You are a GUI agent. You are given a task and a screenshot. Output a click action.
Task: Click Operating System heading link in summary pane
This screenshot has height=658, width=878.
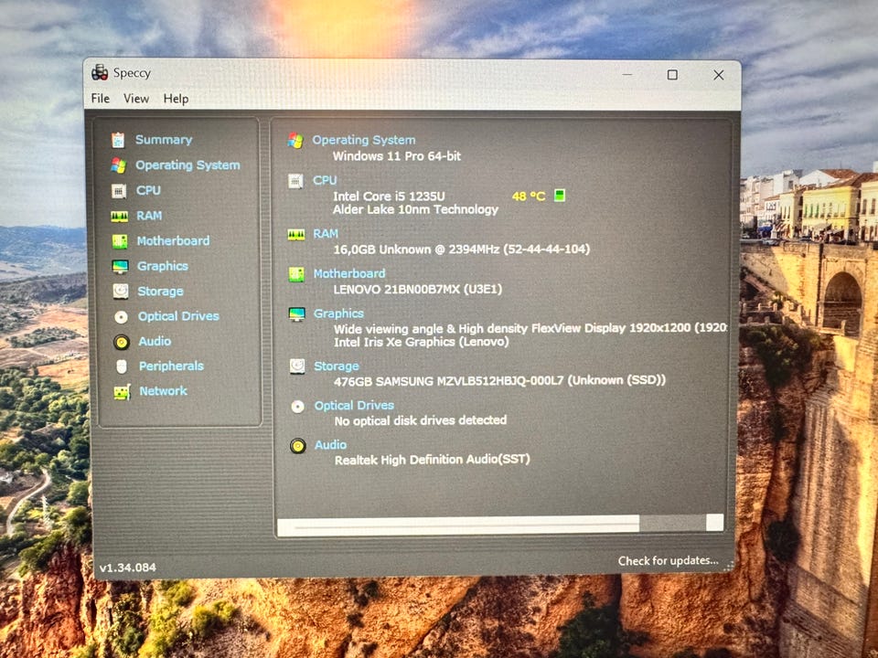click(x=363, y=140)
